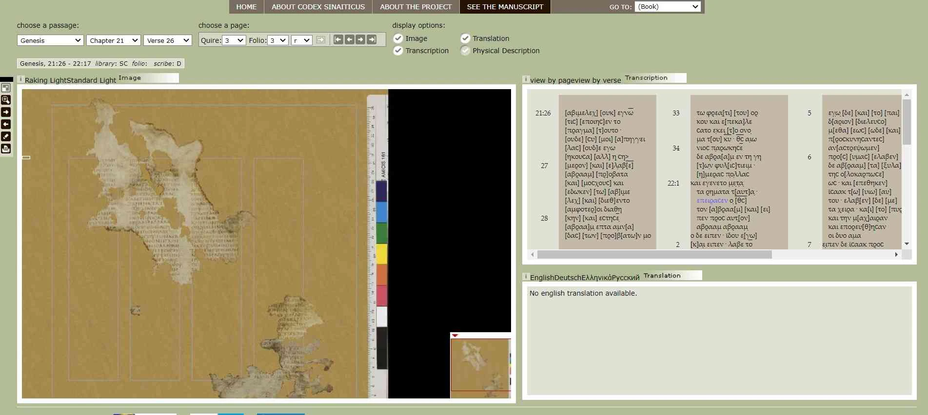Click the highlighted word επειραϲεν in the transcription
Image resolution: width=928 pixels, height=415 pixels.
pyautogui.click(x=712, y=201)
